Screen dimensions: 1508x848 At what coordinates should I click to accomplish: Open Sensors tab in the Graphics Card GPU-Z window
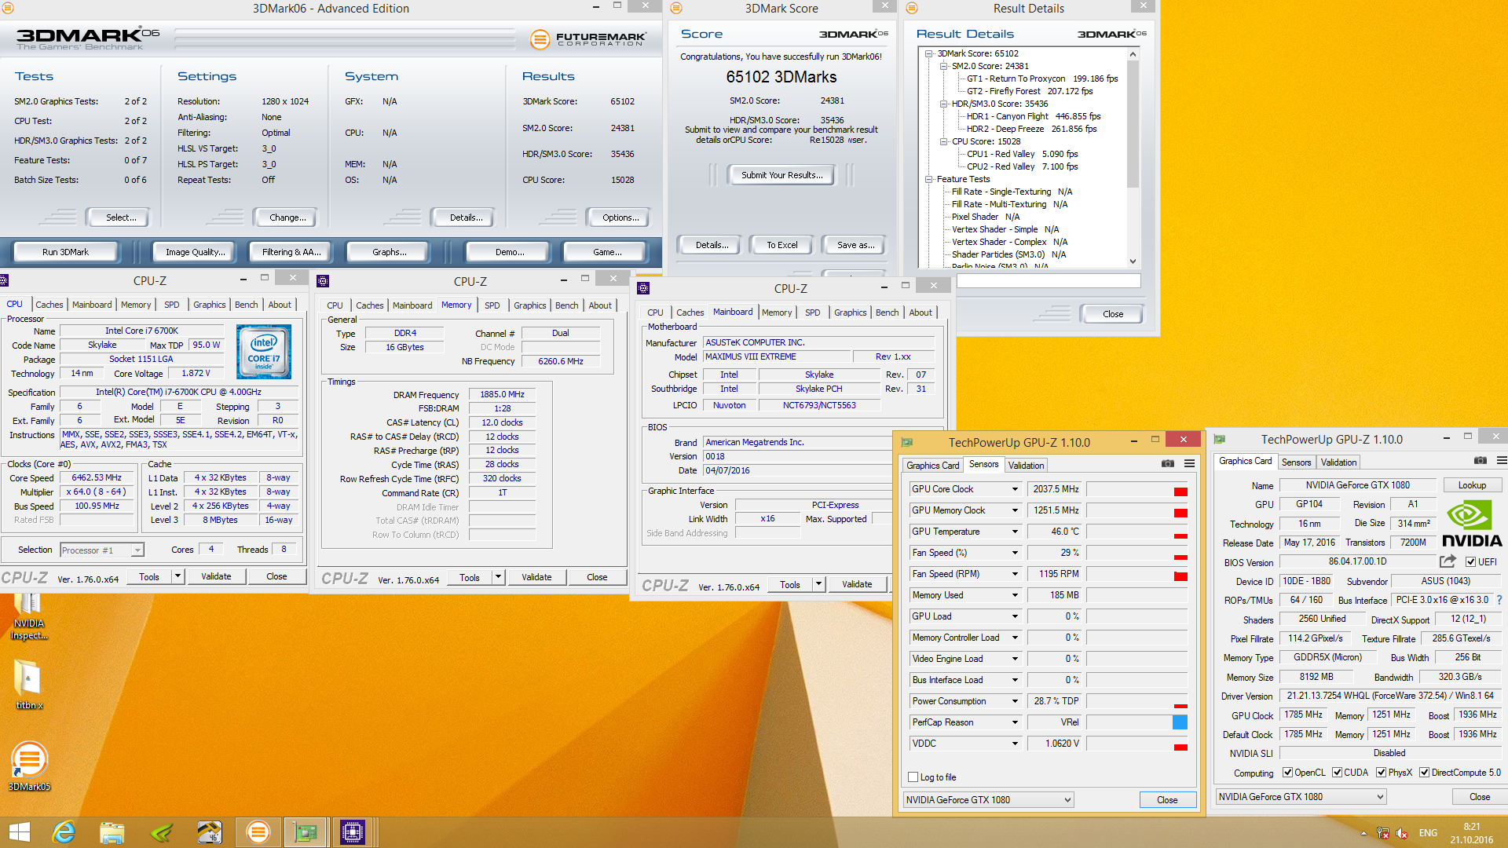1296,462
